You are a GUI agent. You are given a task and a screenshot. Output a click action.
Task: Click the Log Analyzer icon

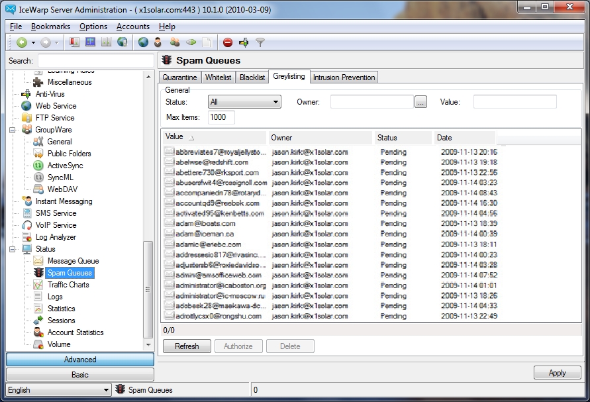26,237
